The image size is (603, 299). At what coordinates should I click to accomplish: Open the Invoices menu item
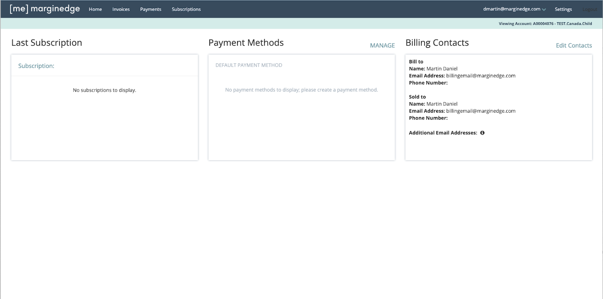coord(121,9)
